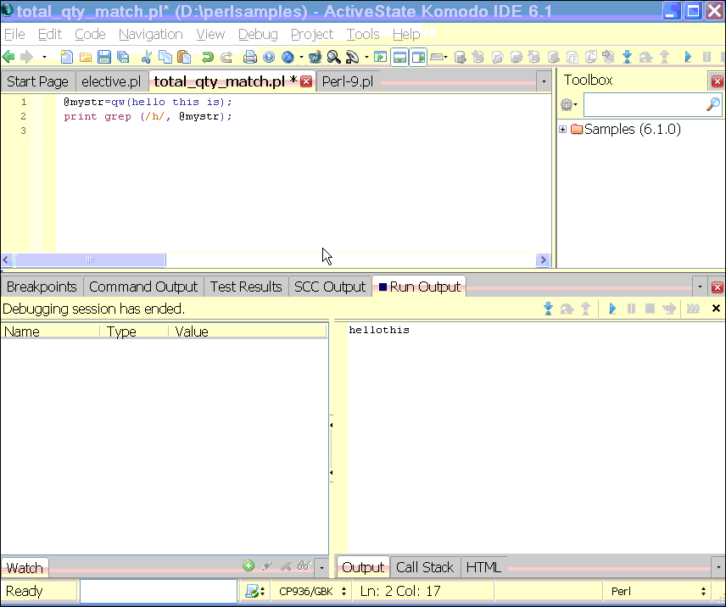Image resolution: width=726 pixels, height=607 pixels.
Task: Close the total_qty_match.pl tab
Action: [x=306, y=81]
